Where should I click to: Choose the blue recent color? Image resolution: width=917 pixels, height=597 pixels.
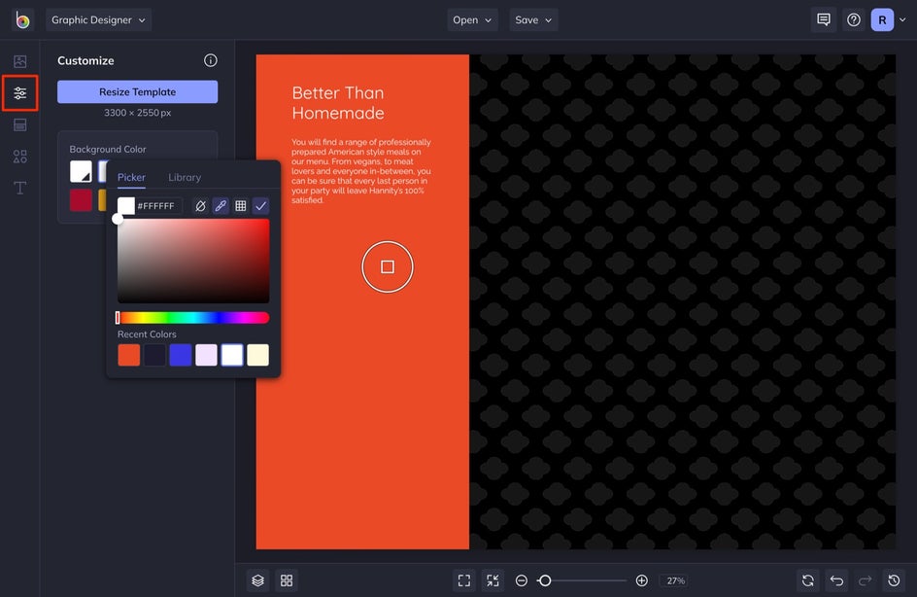[x=180, y=355]
